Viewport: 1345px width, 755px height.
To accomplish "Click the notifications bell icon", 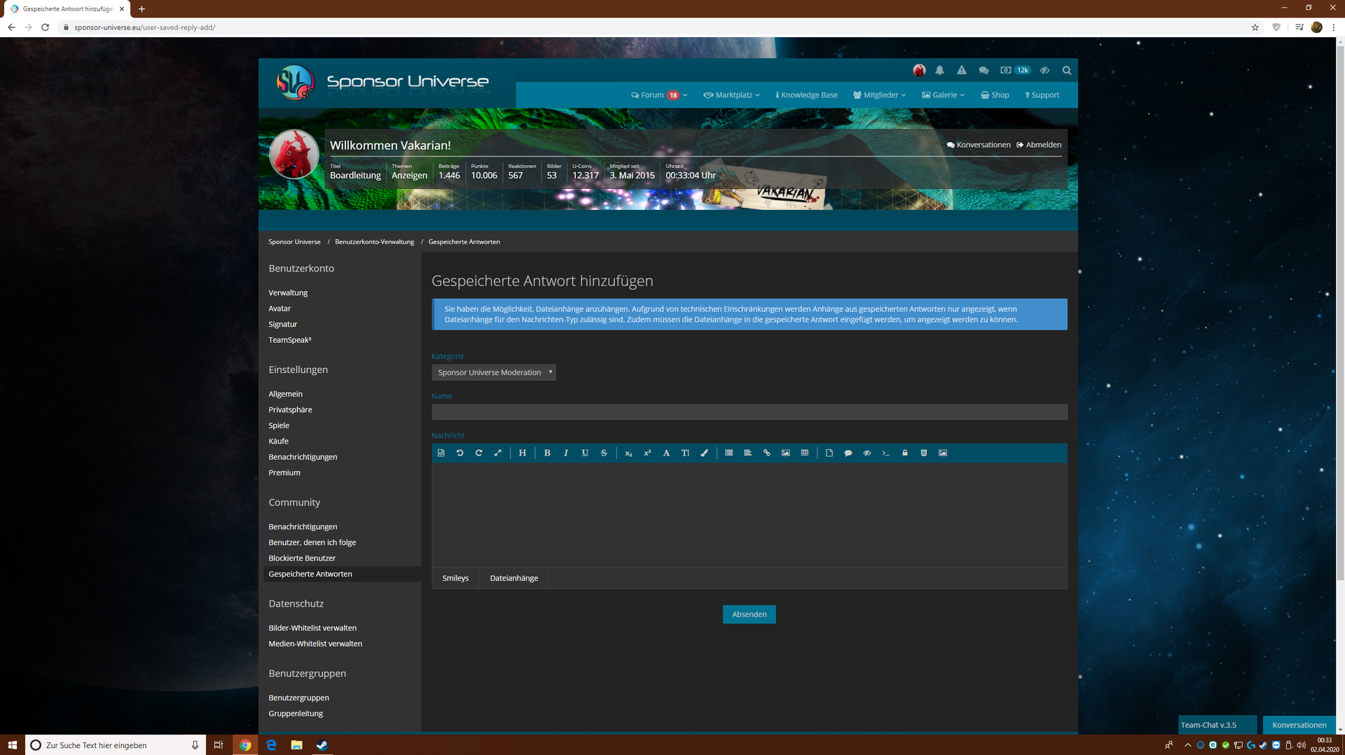I will (x=939, y=70).
